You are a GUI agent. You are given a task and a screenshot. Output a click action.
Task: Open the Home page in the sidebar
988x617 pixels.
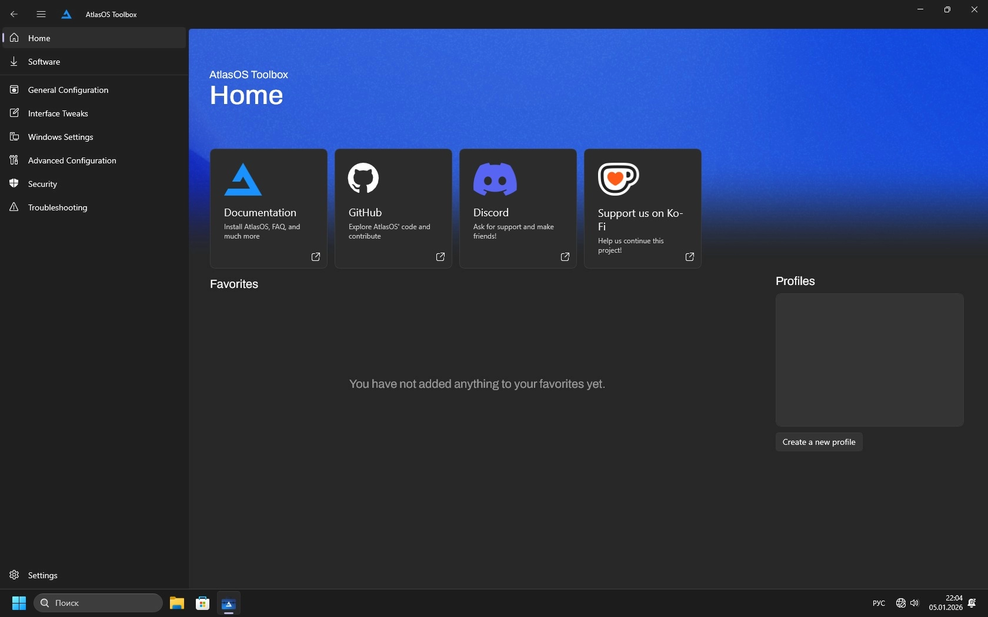94,38
